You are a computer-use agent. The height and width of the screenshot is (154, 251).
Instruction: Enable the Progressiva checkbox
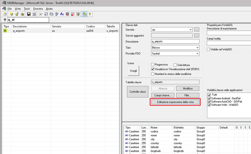pos(153,65)
